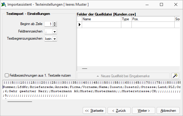The image size is (183, 116).
Task: Click the text preview horizontal scrollbar thumb
Action: 20,102
